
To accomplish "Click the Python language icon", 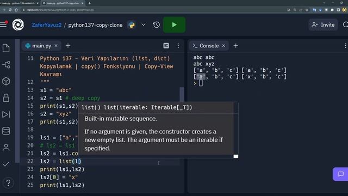I will (x=132, y=25).
